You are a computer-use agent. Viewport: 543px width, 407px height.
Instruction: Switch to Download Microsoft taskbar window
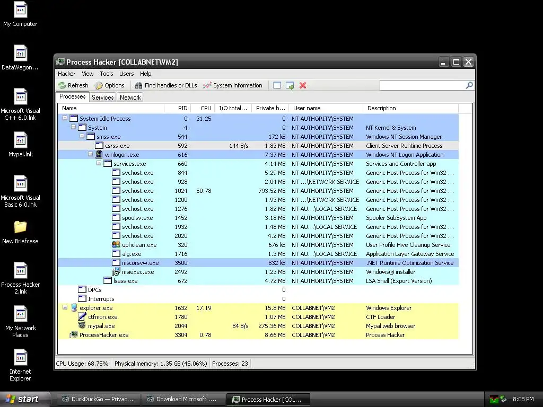coord(182,400)
